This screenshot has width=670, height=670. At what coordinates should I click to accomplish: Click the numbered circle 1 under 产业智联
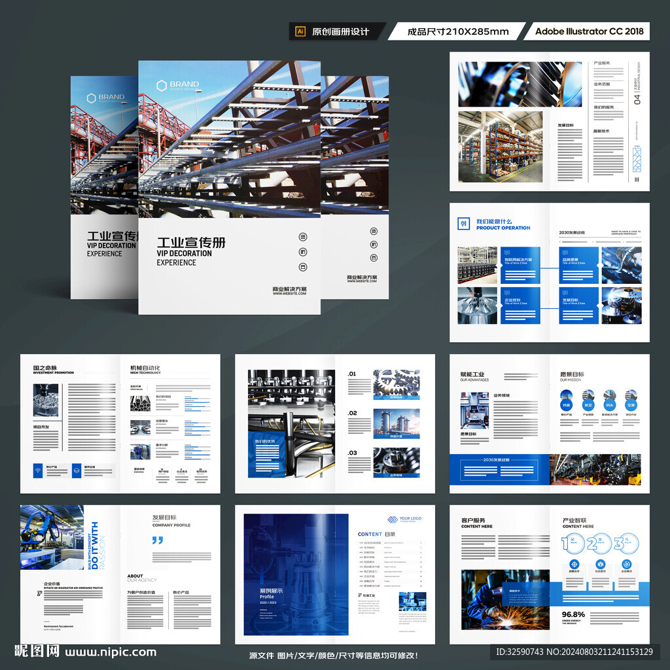point(573,544)
